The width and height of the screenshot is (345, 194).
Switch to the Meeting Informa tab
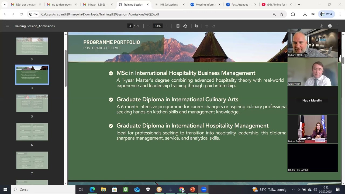coord(205,5)
